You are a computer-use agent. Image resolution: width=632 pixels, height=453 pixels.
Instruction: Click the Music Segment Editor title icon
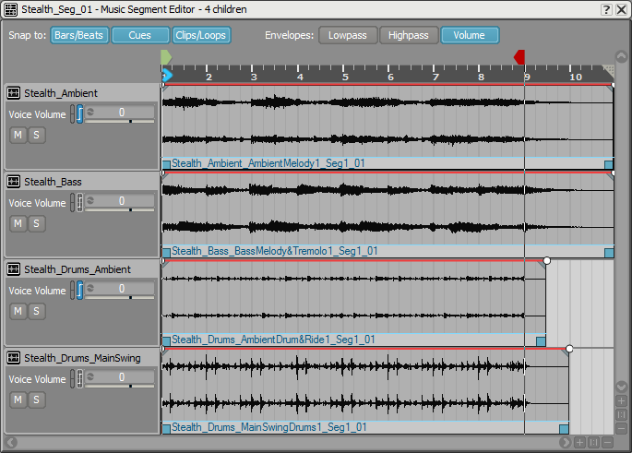pos(10,9)
